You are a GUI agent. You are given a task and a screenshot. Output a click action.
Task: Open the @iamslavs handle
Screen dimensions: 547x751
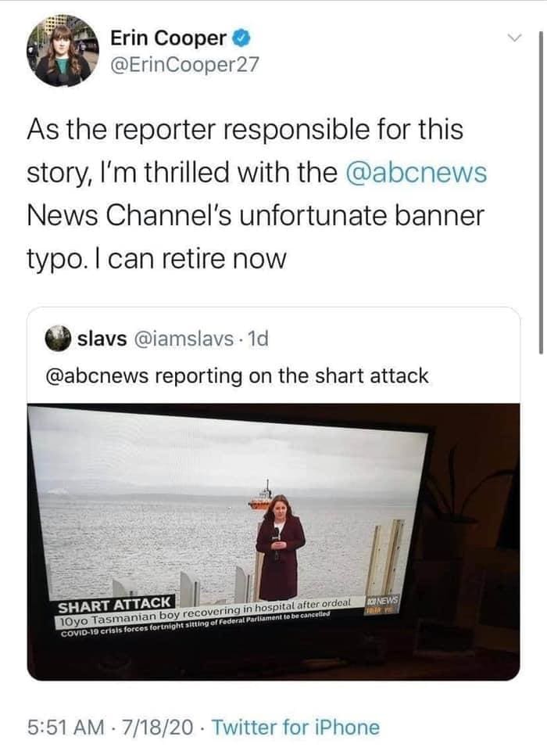pyautogui.click(x=184, y=339)
